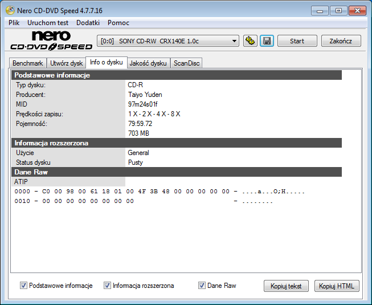Click the Taiyo Yuden producer value
The height and width of the screenshot is (305, 372).
[x=145, y=95]
